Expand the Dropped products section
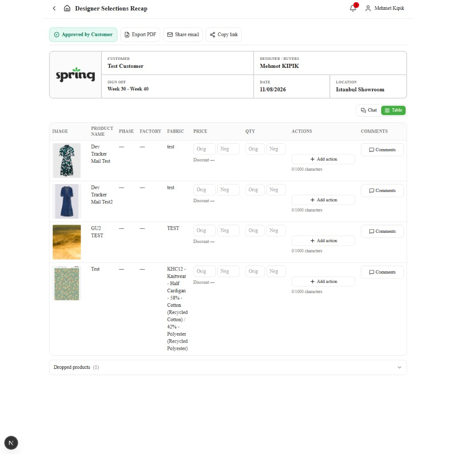The height and width of the screenshot is (454, 454). [x=228, y=367]
